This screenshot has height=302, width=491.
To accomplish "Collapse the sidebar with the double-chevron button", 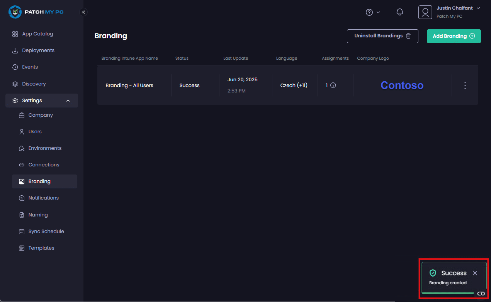I will [83, 12].
